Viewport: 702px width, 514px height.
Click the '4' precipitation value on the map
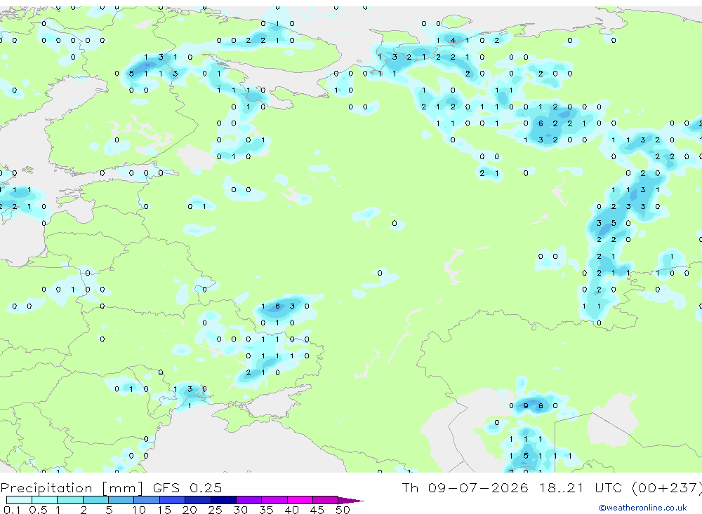(x=453, y=40)
